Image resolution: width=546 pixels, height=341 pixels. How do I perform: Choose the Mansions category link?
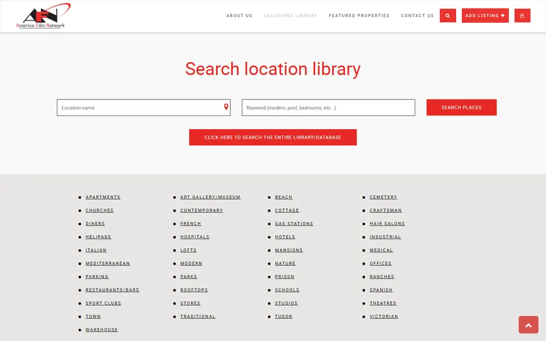coord(289,250)
